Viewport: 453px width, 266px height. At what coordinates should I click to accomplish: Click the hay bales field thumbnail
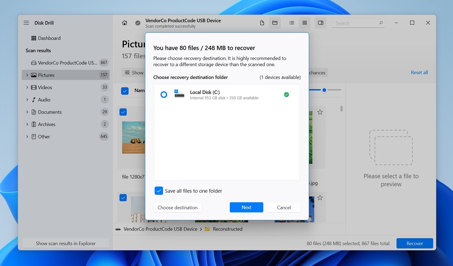coord(133,138)
